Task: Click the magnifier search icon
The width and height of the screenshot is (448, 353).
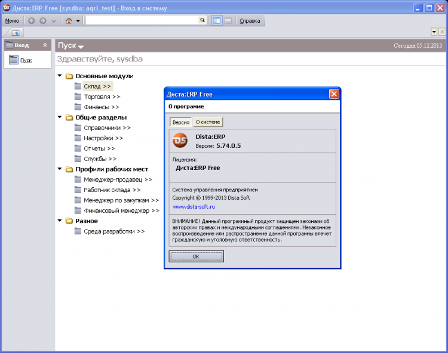Action: [x=202, y=20]
